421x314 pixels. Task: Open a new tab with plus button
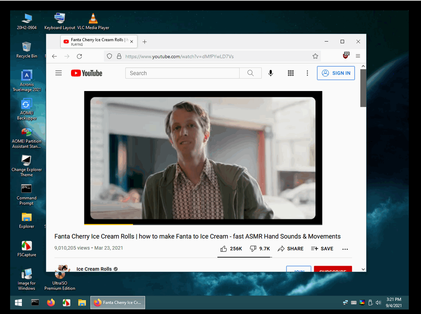[x=144, y=42]
